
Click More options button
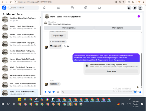(118, 28)
